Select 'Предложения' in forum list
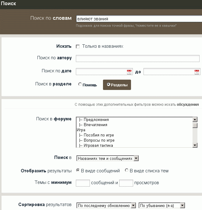 (134, 120)
